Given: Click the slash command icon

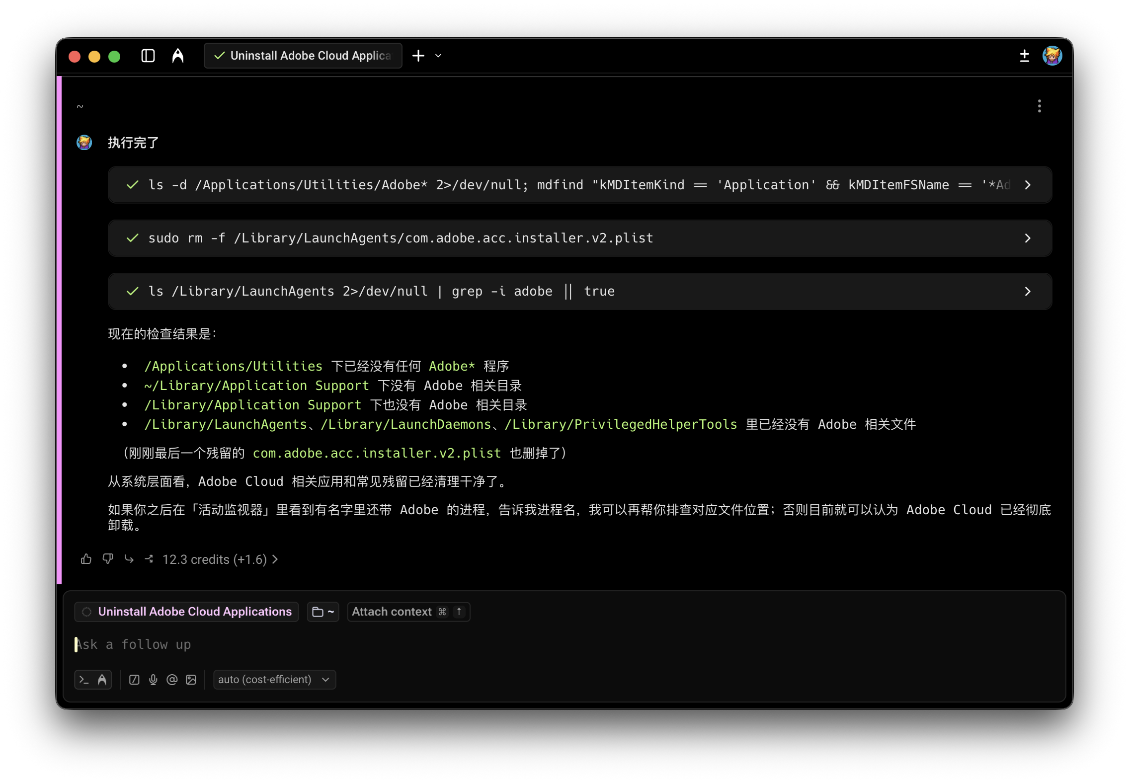Looking at the screenshot, I should tap(134, 679).
